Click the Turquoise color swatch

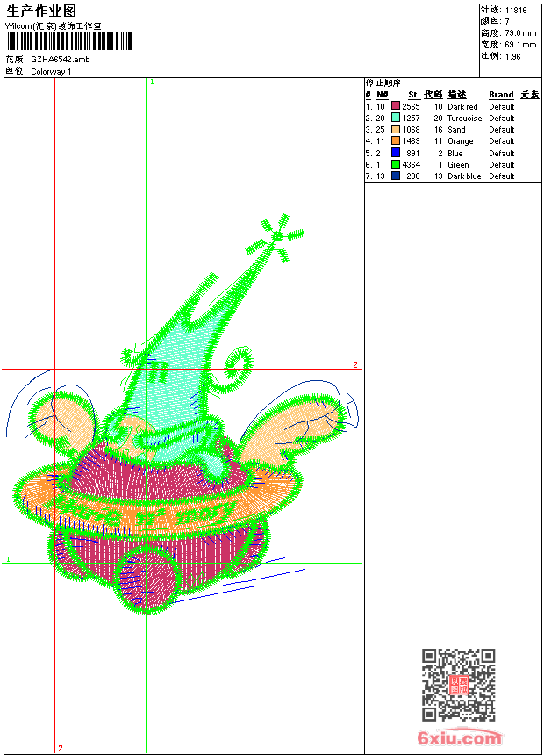pos(395,118)
